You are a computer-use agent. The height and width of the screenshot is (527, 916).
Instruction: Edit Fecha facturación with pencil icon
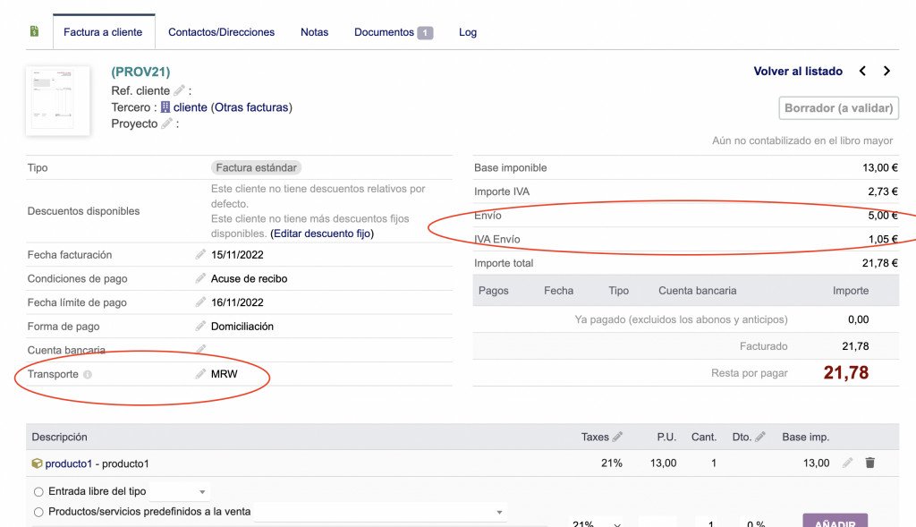coord(200,255)
